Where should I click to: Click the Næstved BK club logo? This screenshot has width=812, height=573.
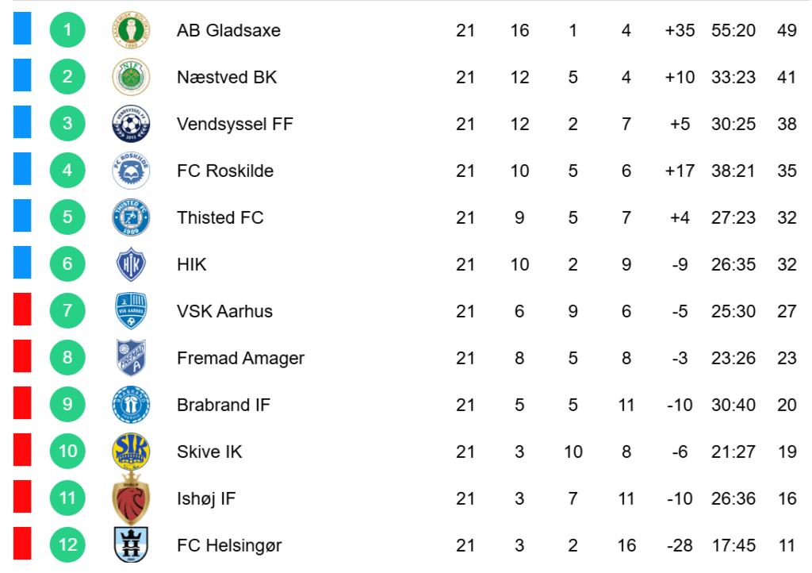pos(131,77)
